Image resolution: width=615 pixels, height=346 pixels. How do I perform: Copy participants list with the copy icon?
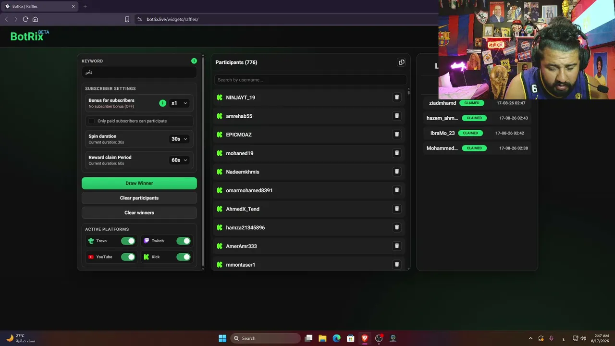402,62
